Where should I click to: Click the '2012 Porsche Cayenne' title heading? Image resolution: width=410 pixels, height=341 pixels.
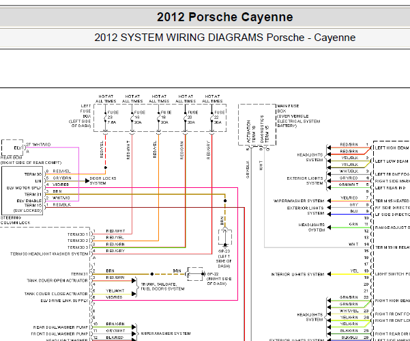[x=225, y=17]
